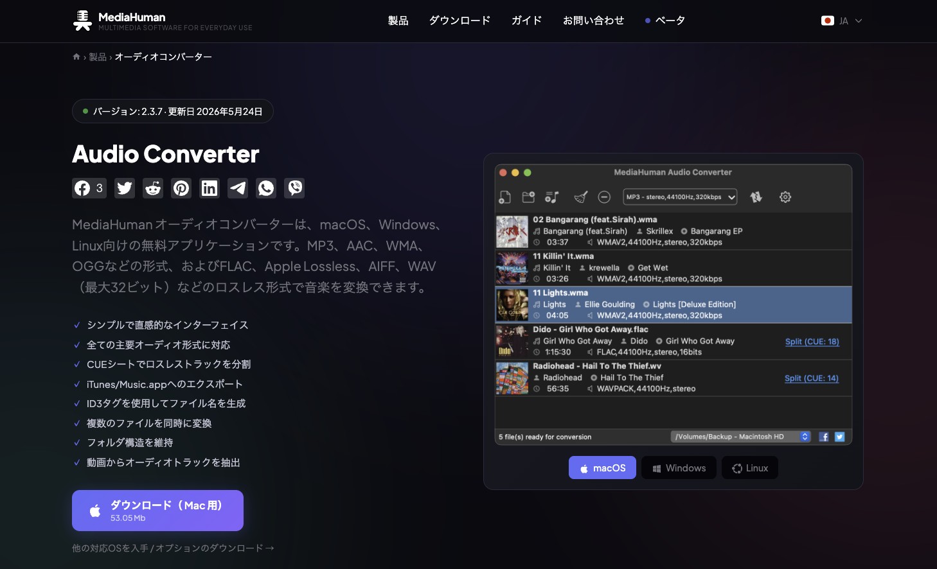This screenshot has width=937, height=569.
Task: Share via Viber
Action: [294, 188]
